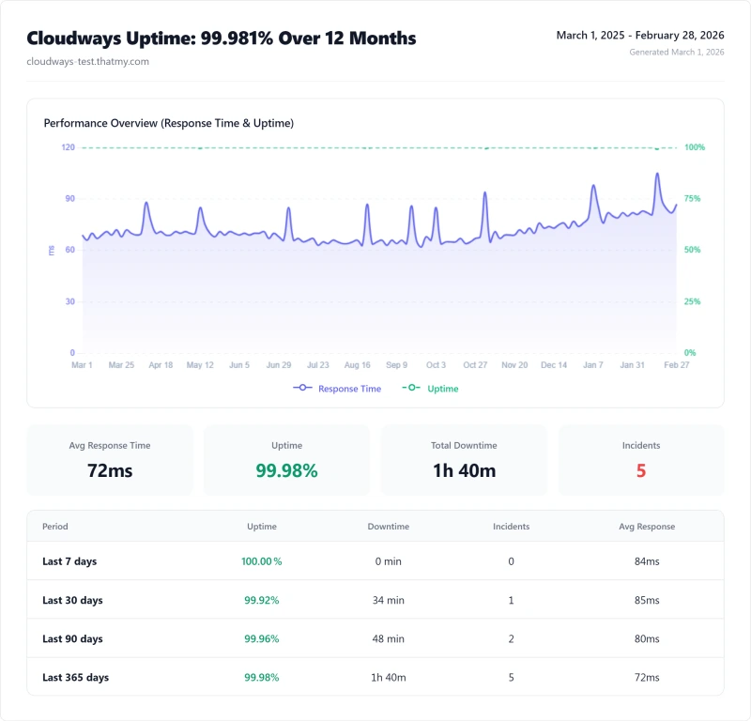Select the Last 7 days row label
The width and height of the screenshot is (751, 721).
69,561
